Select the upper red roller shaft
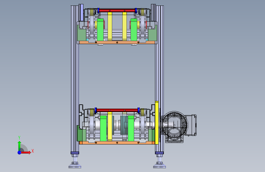 [x=117, y=11]
